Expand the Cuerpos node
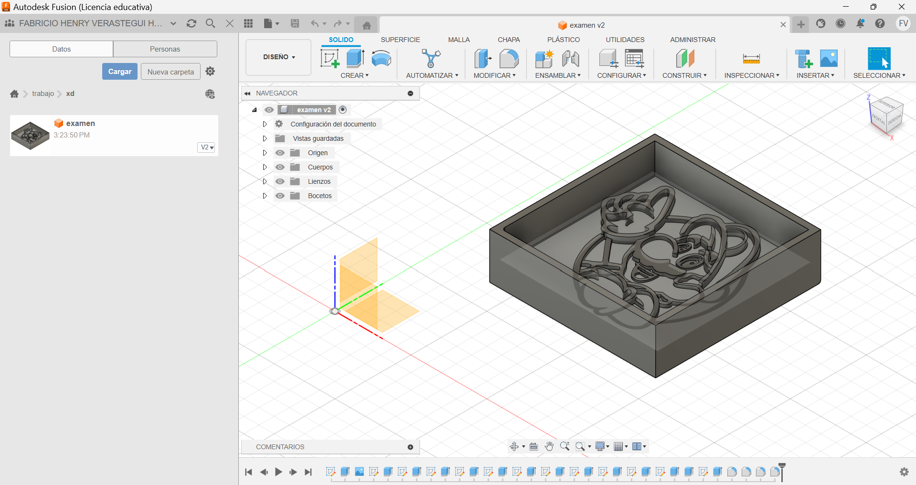The width and height of the screenshot is (916, 485). [265, 167]
